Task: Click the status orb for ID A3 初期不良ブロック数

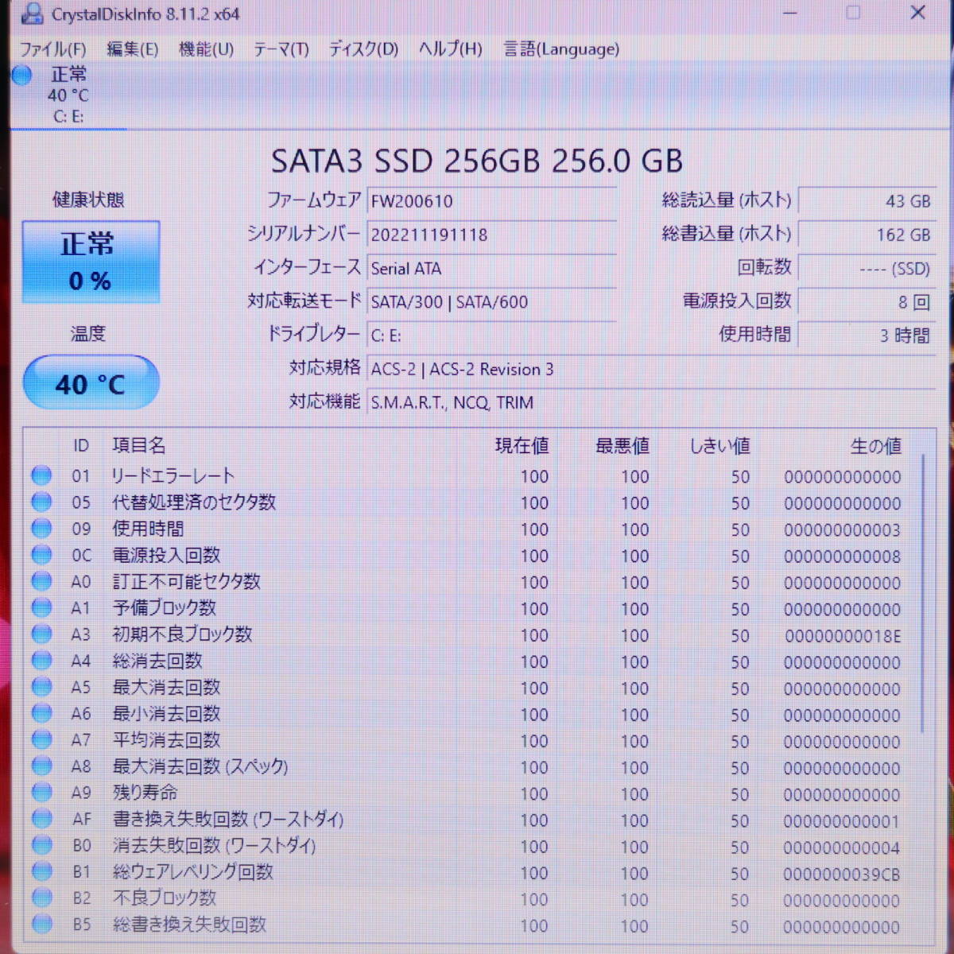Action: (x=41, y=634)
